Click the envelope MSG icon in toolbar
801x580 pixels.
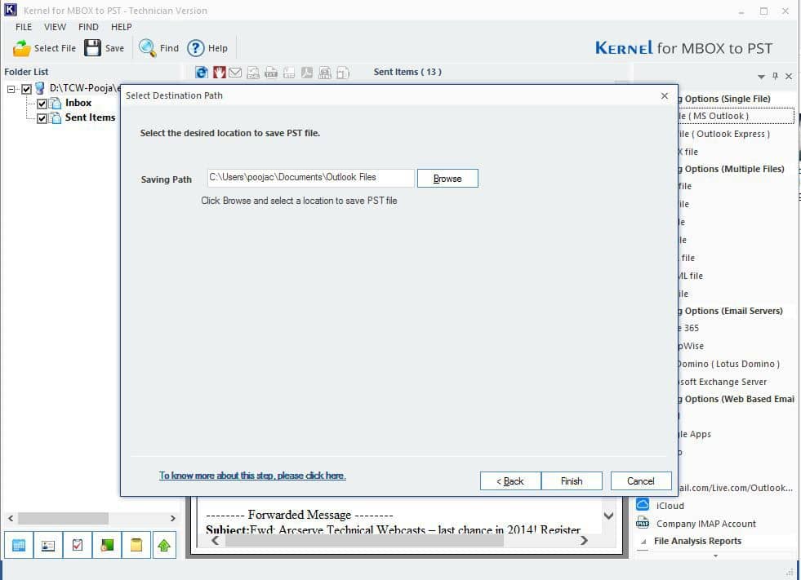pos(235,73)
